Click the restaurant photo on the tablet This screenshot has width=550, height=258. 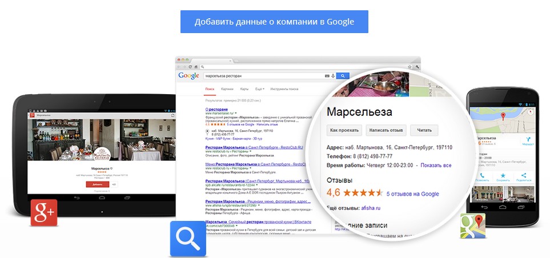(x=102, y=139)
